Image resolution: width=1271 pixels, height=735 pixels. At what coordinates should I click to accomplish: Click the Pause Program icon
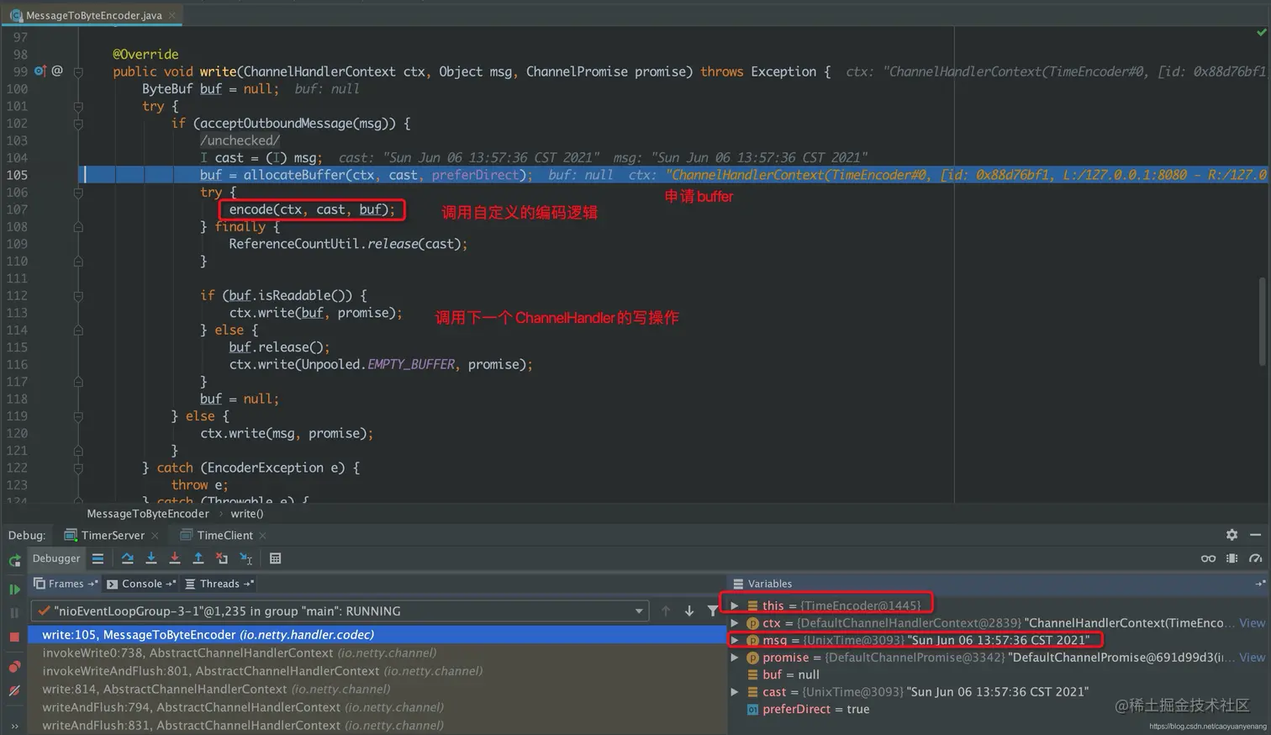14,613
